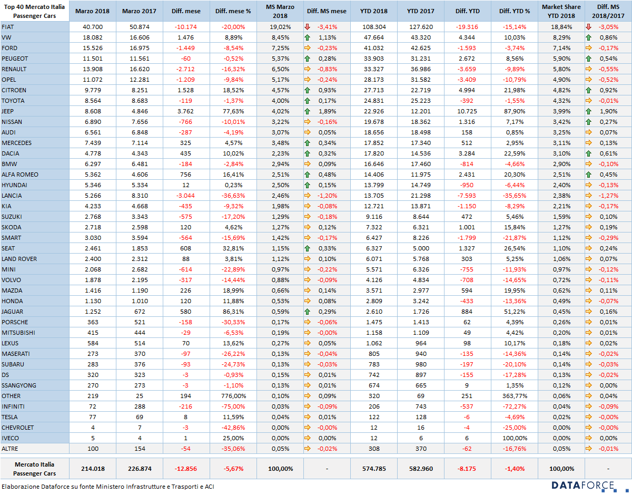The width and height of the screenshot is (632, 494).
Task: Click the green arrow in JAGUAR's Diff. MS mese cell
Action: (308, 312)
